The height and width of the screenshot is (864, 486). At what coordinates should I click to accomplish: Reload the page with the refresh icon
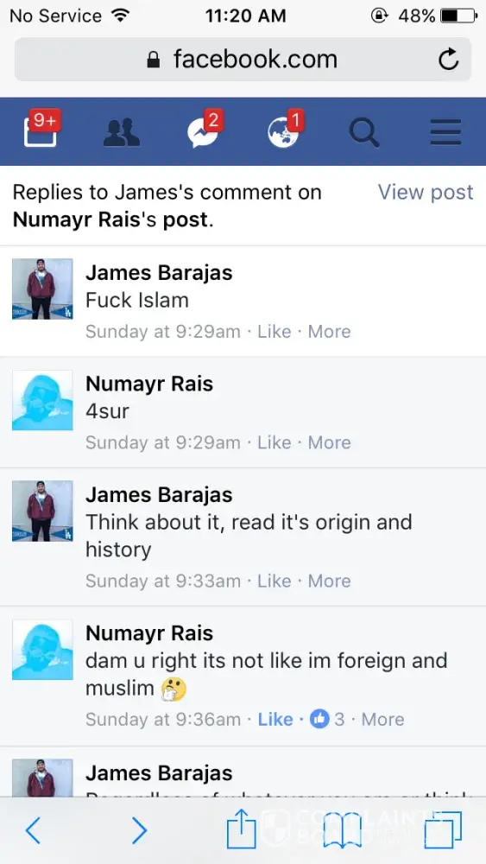[449, 60]
